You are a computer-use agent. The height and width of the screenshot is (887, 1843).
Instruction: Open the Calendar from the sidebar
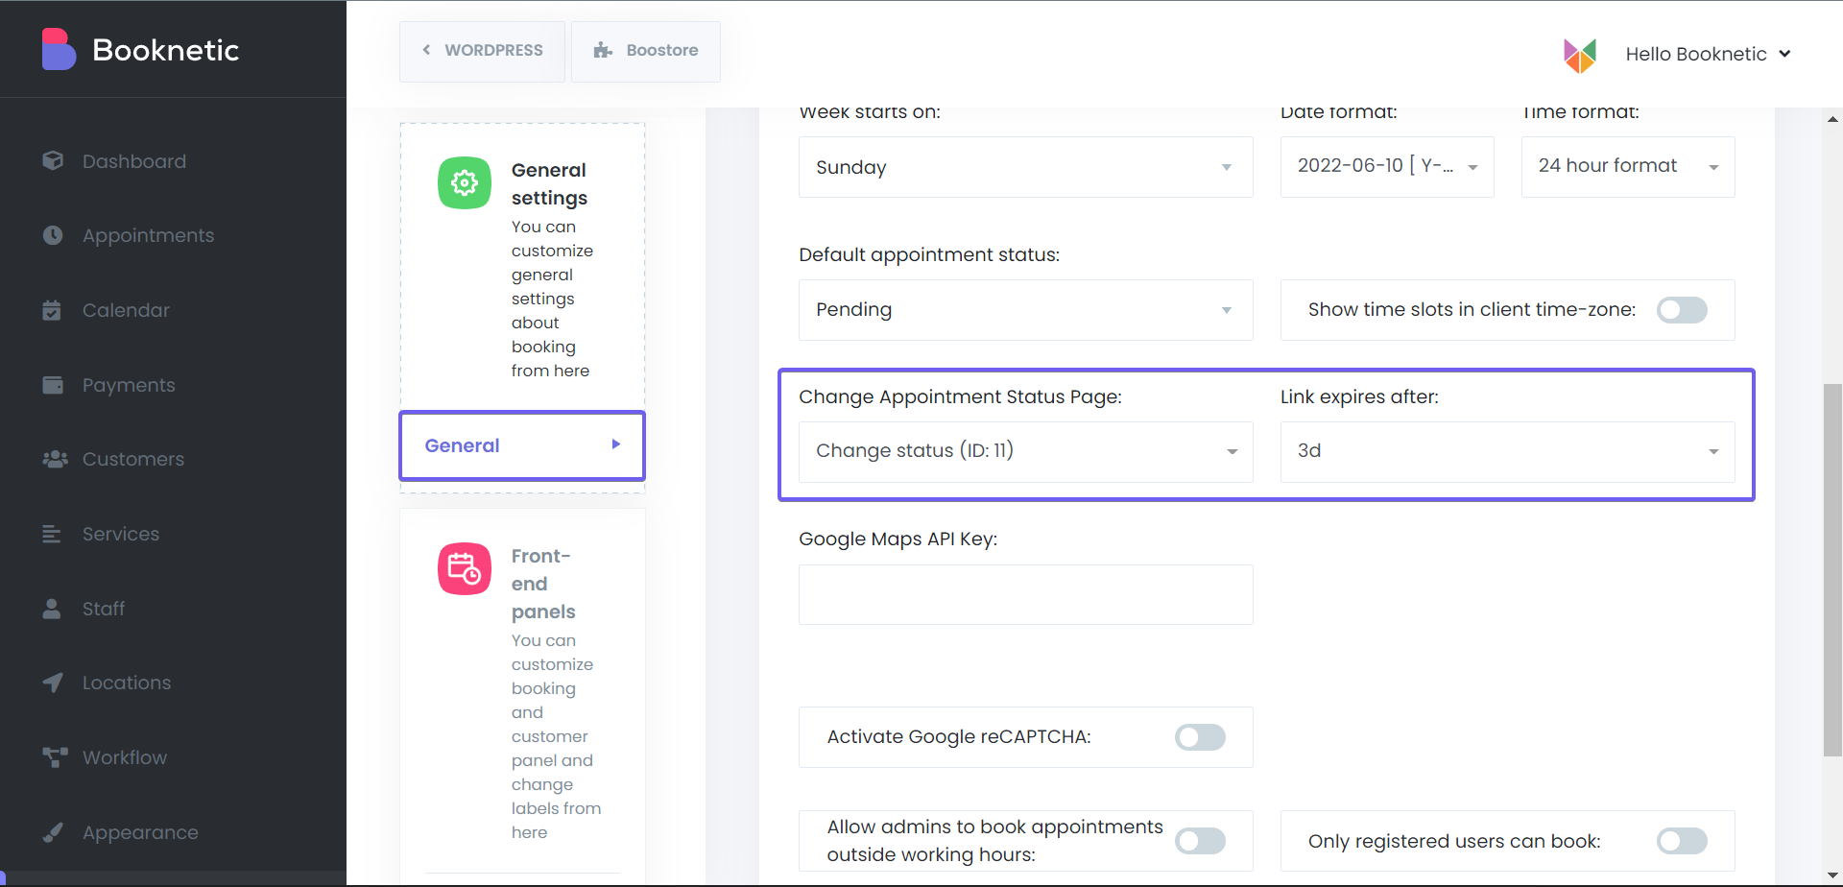point(126,310)
